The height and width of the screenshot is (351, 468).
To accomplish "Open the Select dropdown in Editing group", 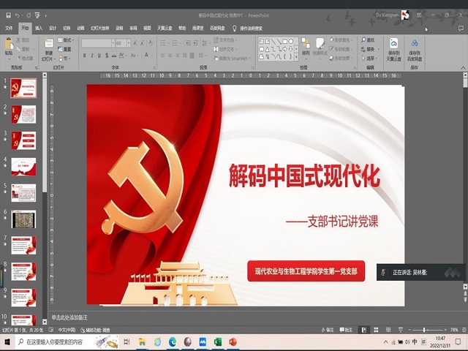I will point(369,58).
